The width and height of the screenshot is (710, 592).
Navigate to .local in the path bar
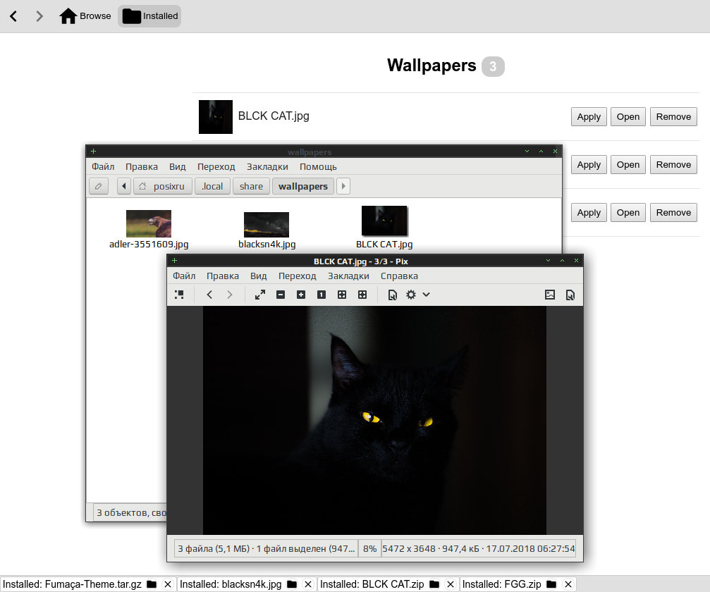212,186
